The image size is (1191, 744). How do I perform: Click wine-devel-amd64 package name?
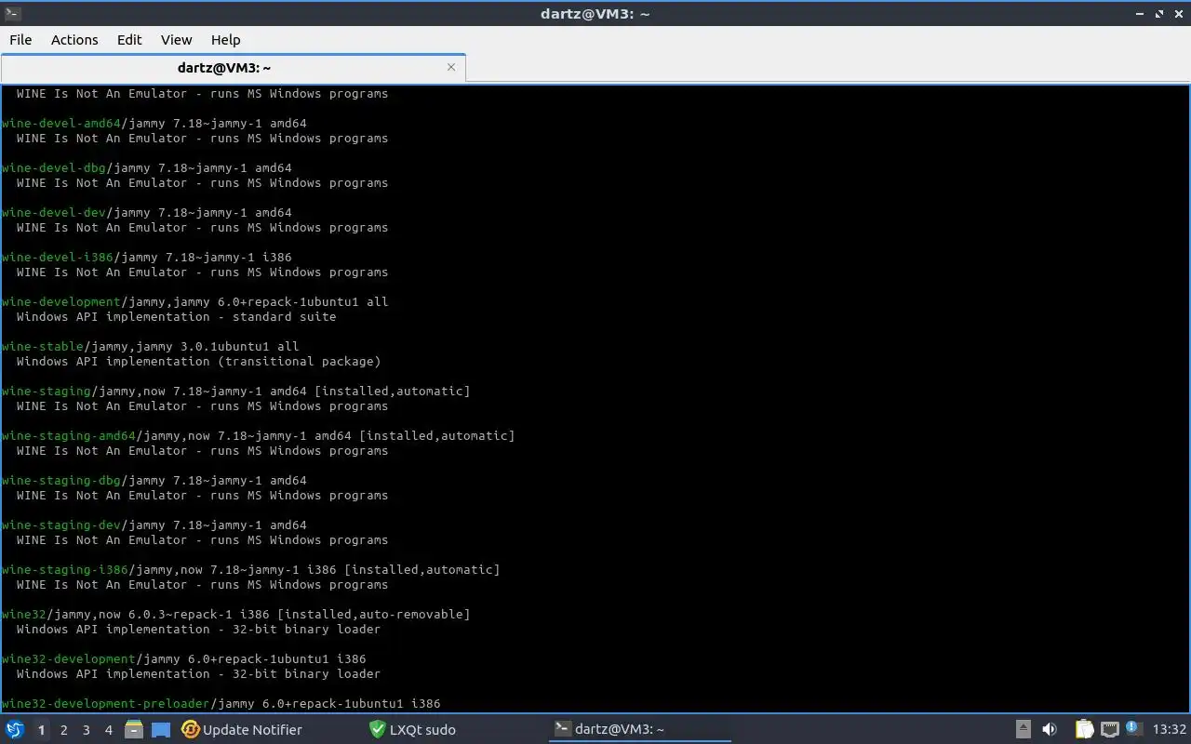[x=61, y=124]
